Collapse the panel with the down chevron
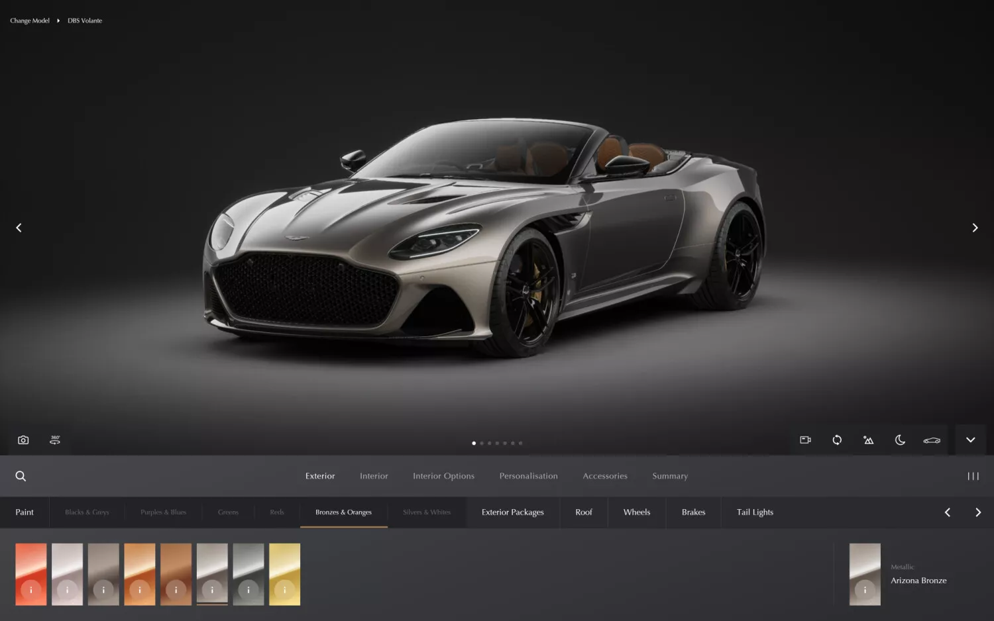994x621 pixels. click(970, 440)
